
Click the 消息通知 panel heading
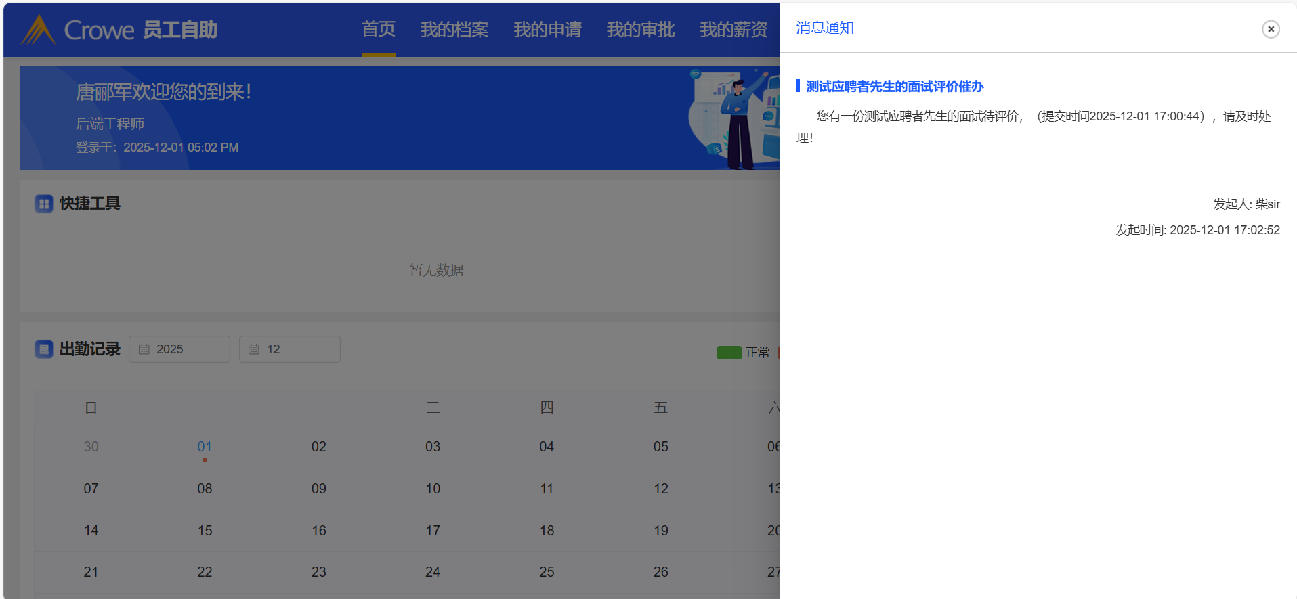click(x=825, y=28)
